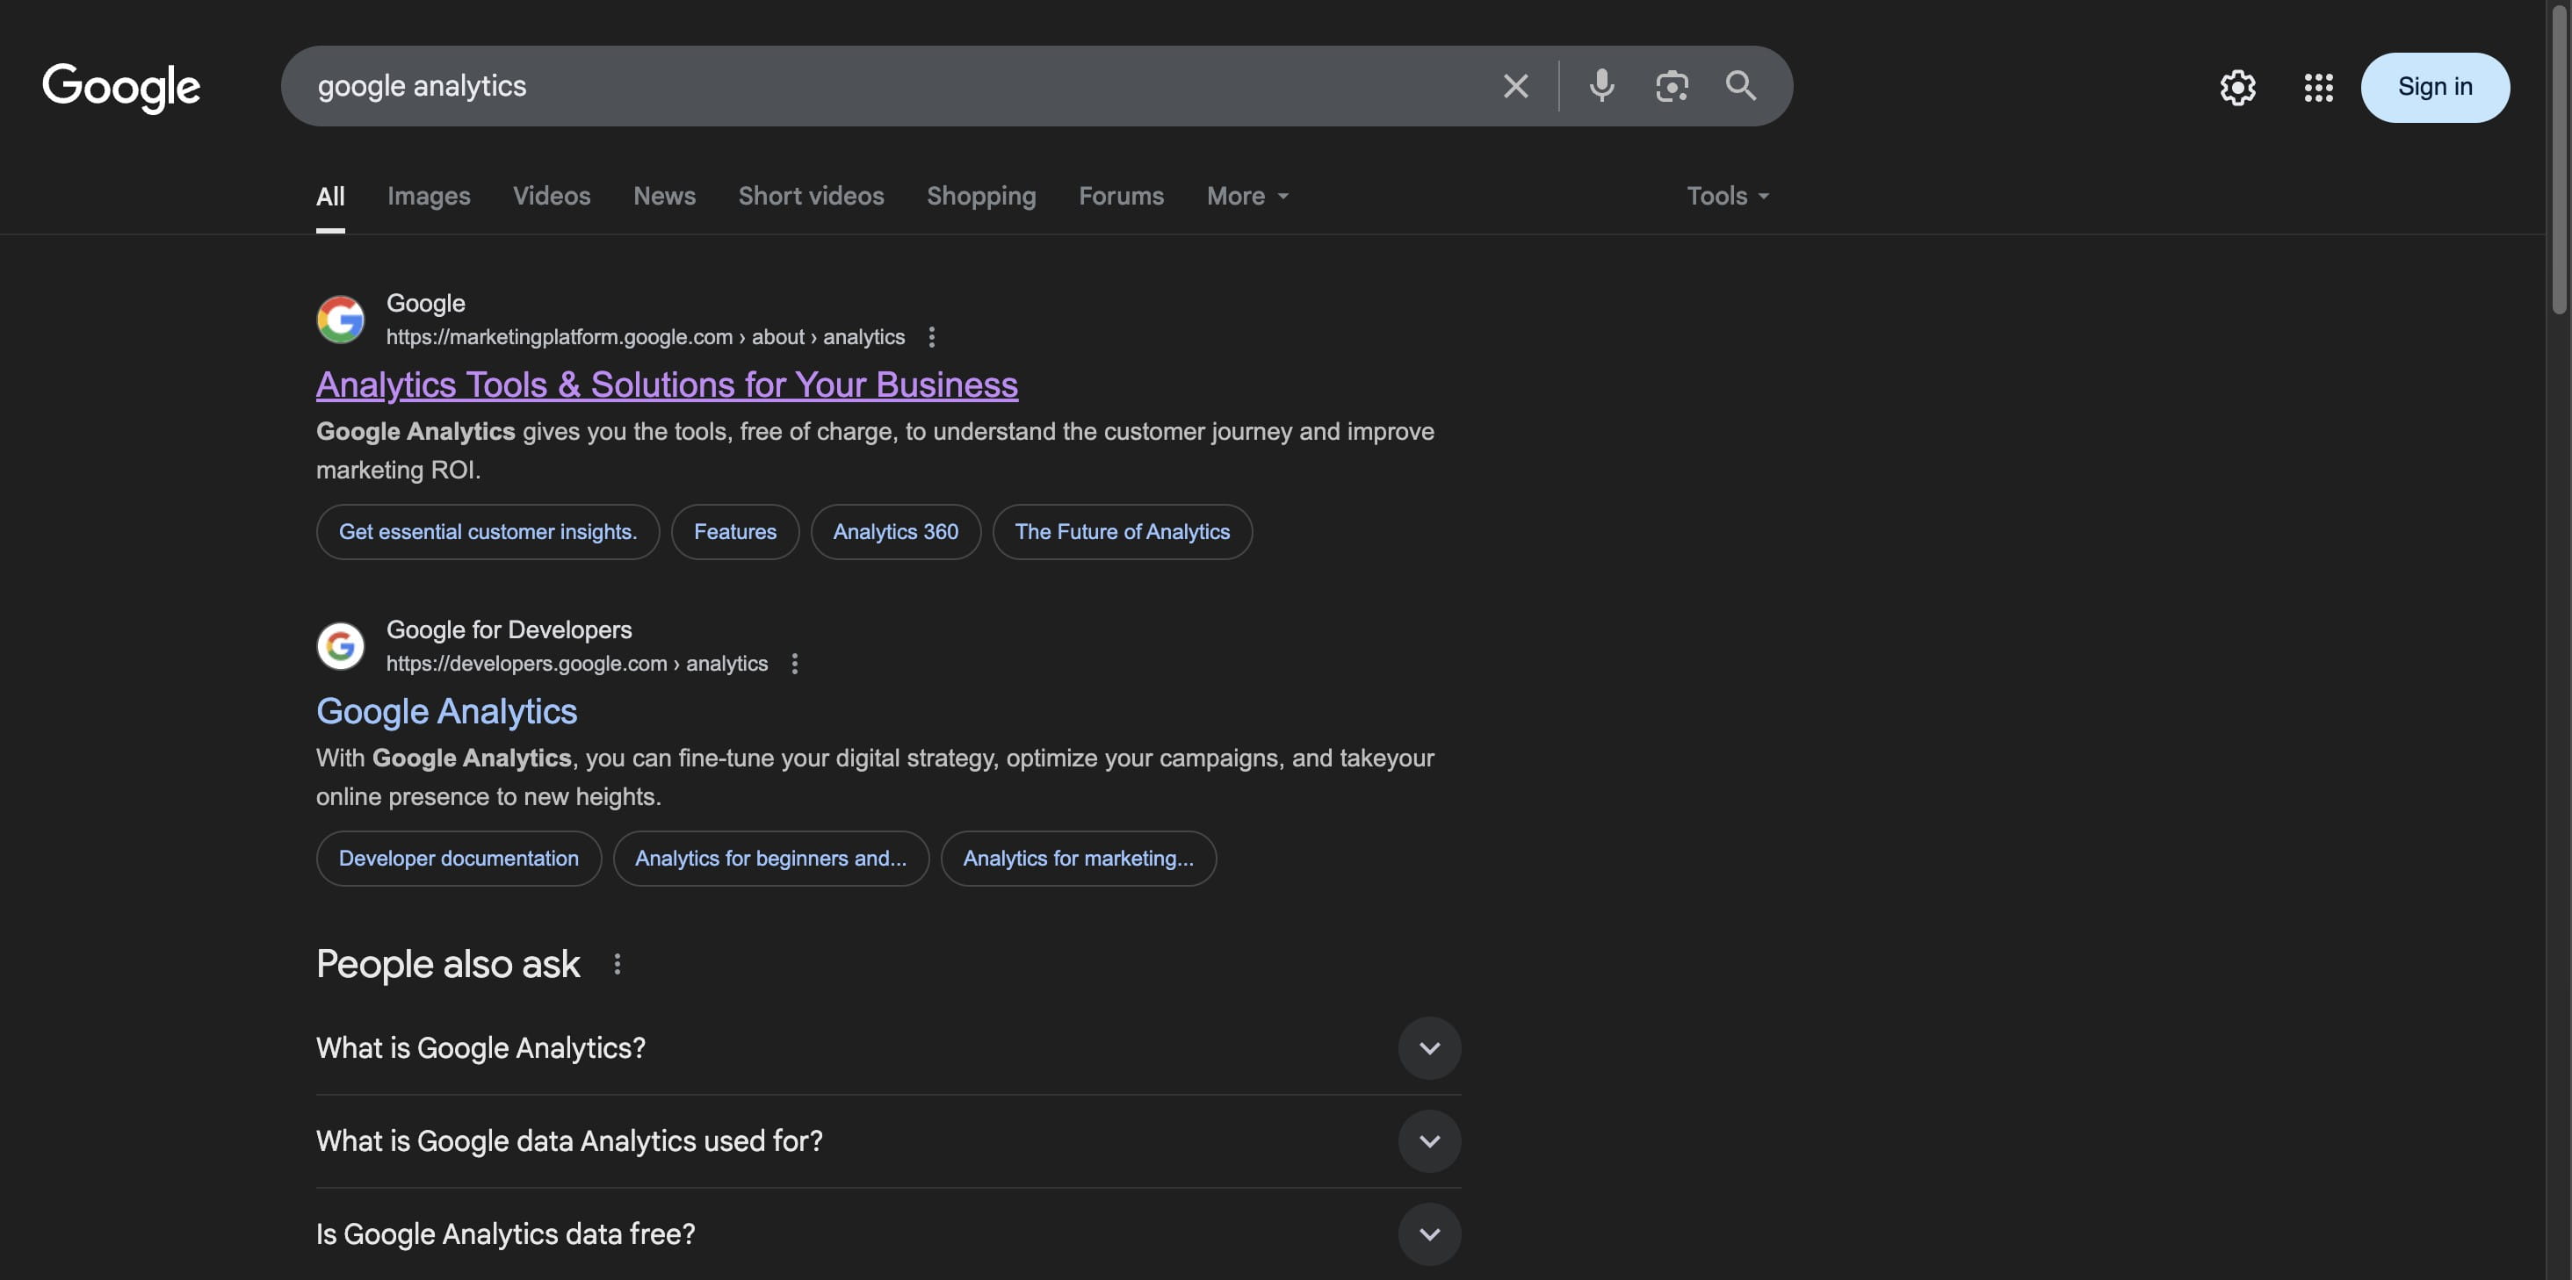This screenshot has width=2572, height=1280.
Task: Search by image with the Google Lens icon
Action: 1673,86
